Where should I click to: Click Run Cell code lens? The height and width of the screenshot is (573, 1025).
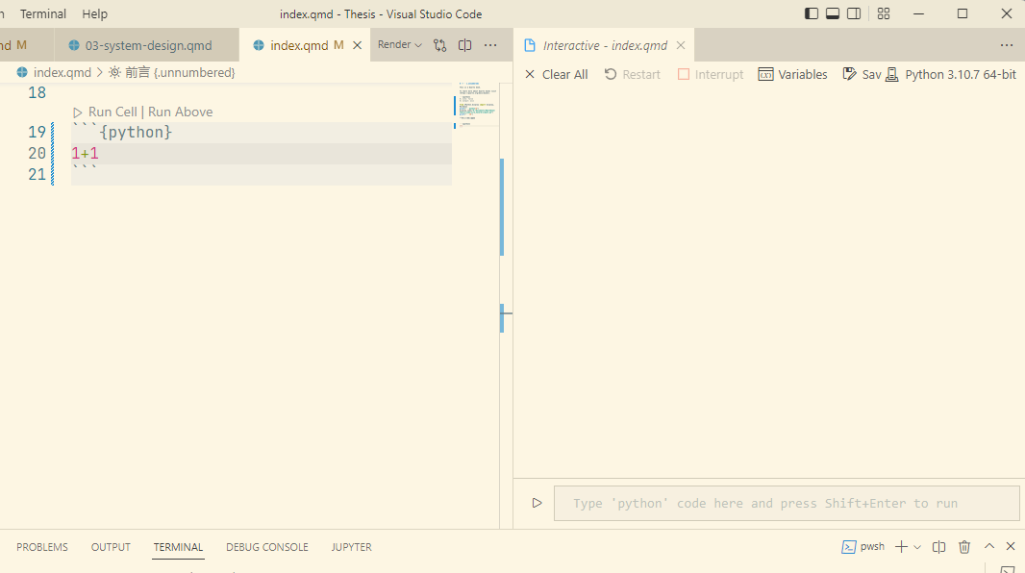tap(112, 112)
